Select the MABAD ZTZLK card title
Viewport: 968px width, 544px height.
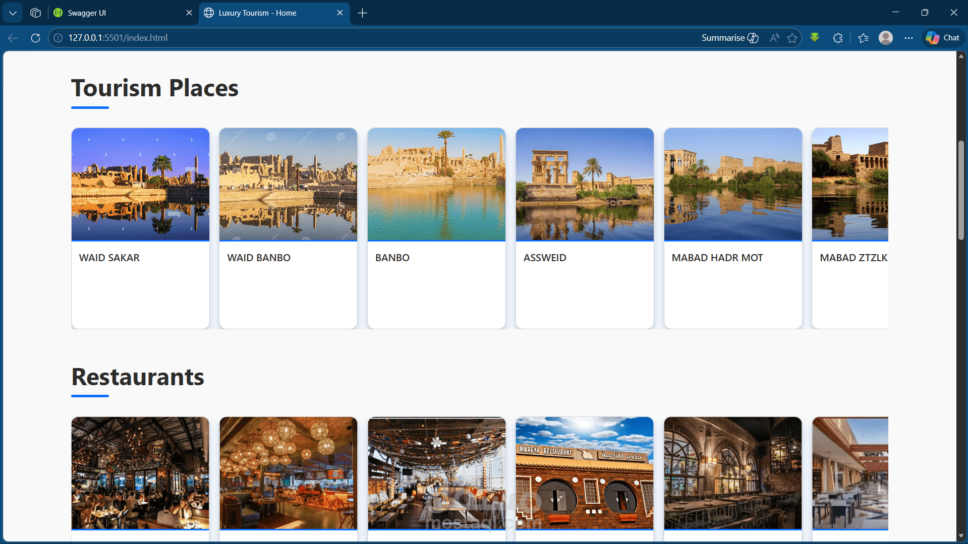(x=853, y=258)
